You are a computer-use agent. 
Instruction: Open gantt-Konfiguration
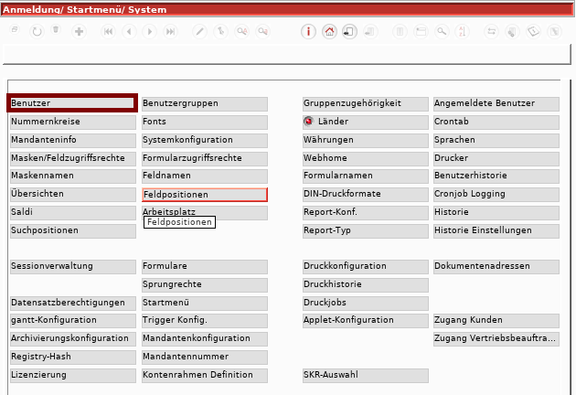tap(73, 321)
